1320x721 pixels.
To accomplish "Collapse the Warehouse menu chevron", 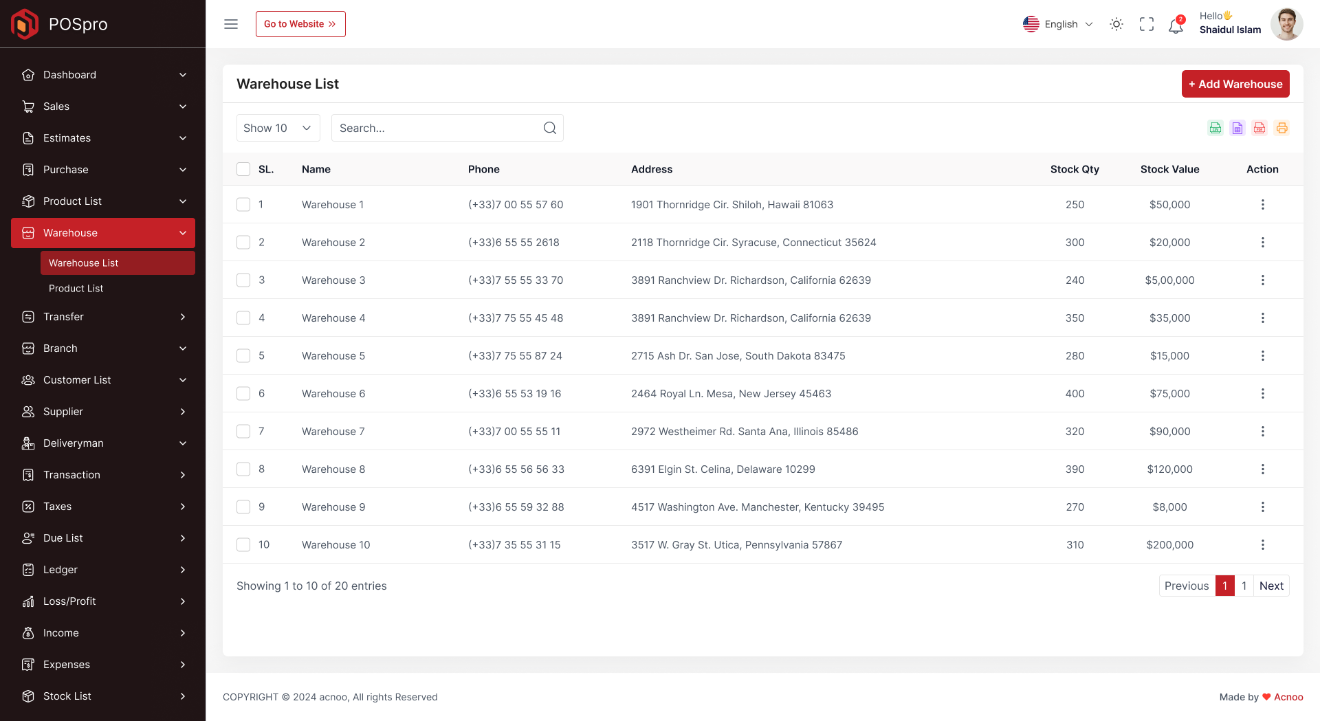I will [183, 233].
